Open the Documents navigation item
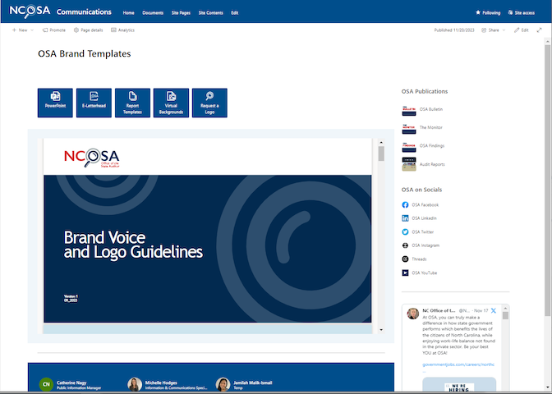 click(x=153, y=13)
